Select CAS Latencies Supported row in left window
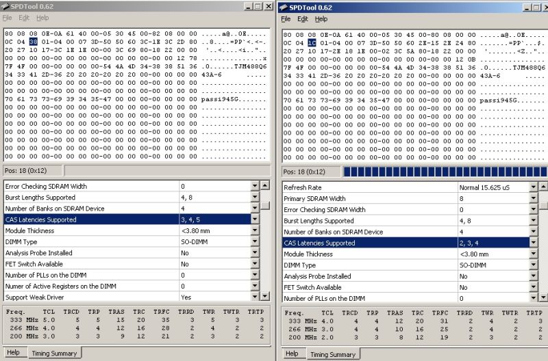Viewport: 548px width, 361px height. click(127, 219)
